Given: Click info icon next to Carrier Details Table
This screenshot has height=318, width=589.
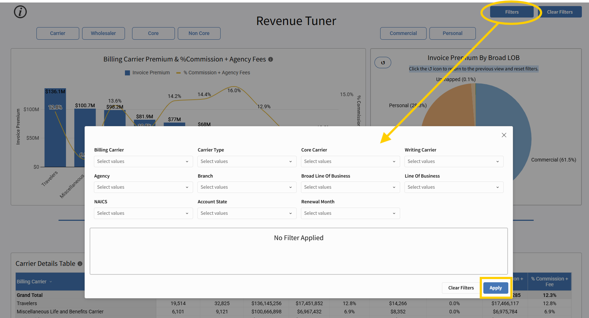Looking at the screenshot, I should (x=80, y=264).
